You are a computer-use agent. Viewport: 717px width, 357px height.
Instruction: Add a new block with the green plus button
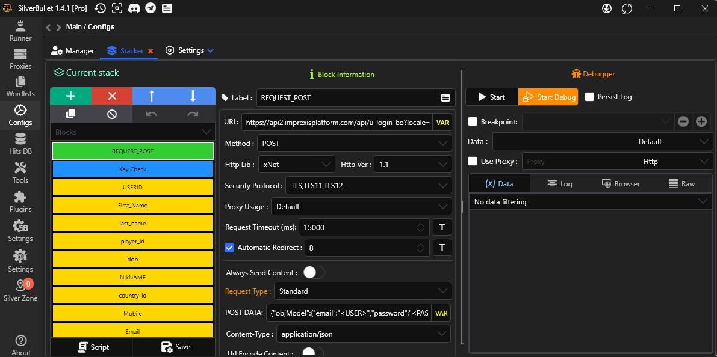70,96
